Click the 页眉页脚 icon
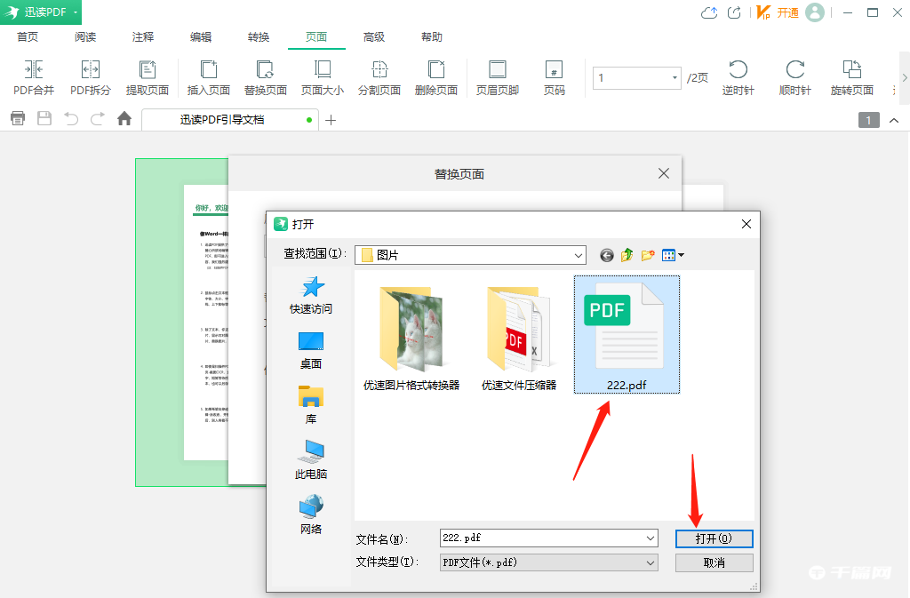The image size is (910, 598). point(497,78)
